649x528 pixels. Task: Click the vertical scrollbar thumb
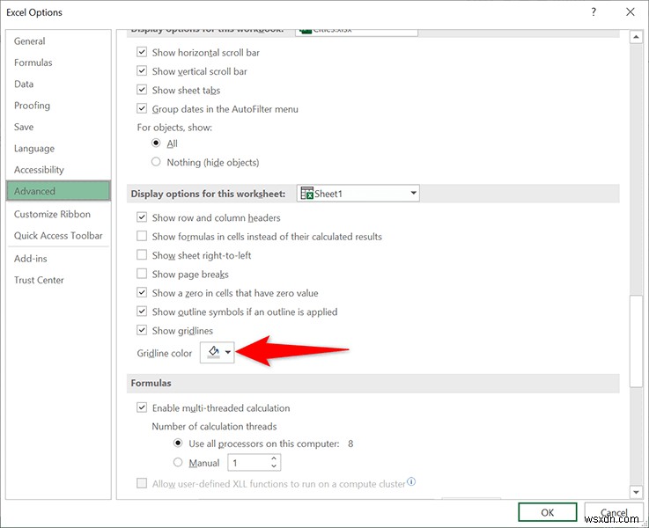(636, 341)
